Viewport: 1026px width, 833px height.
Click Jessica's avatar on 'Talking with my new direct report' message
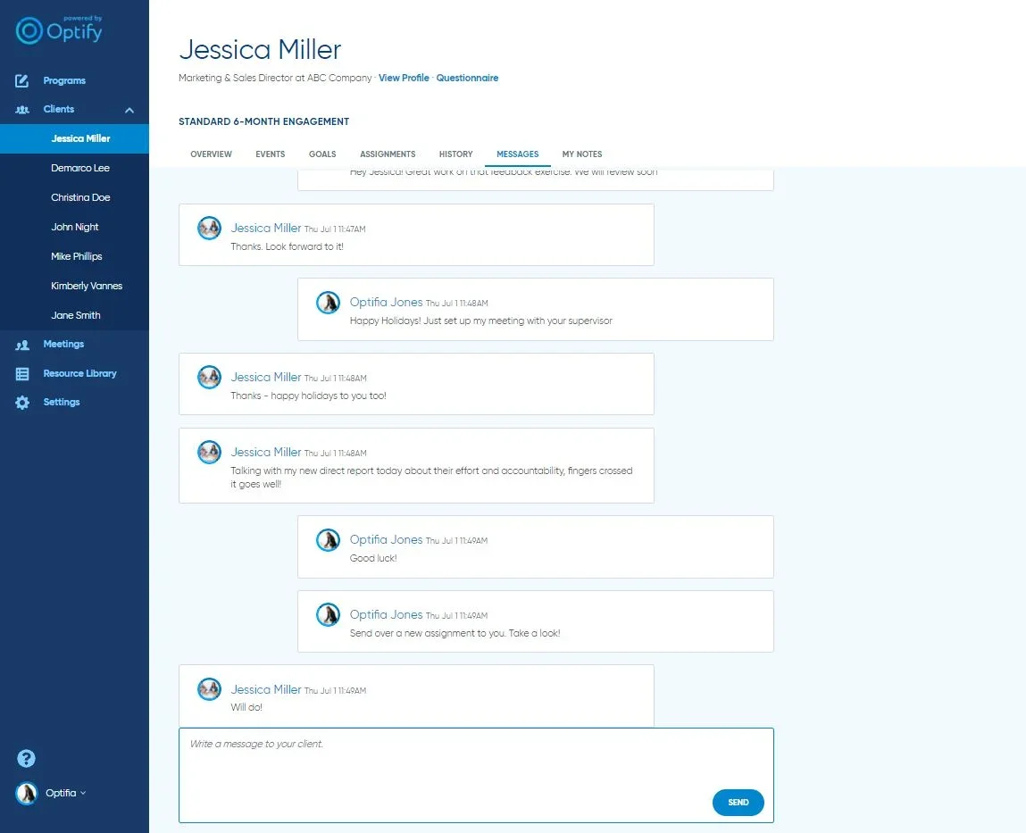click(209, 452)
